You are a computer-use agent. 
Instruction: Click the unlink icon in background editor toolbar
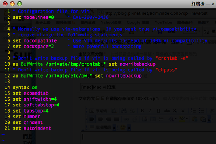tap(135, 119)
